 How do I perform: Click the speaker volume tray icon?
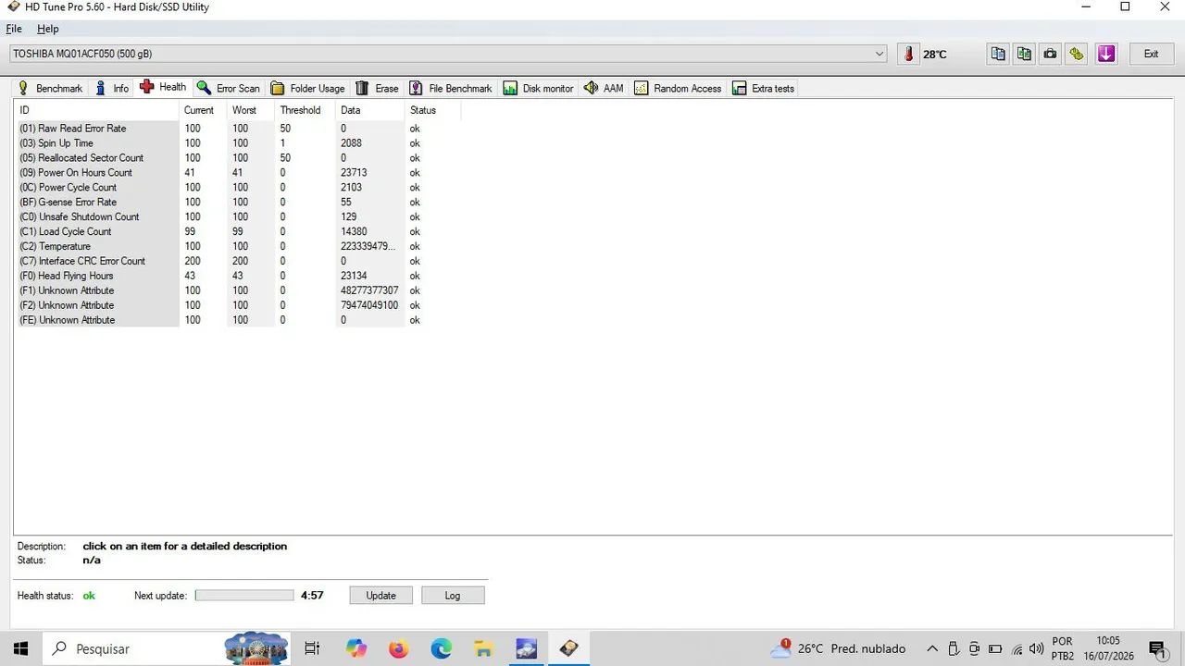pos(1036,648)
